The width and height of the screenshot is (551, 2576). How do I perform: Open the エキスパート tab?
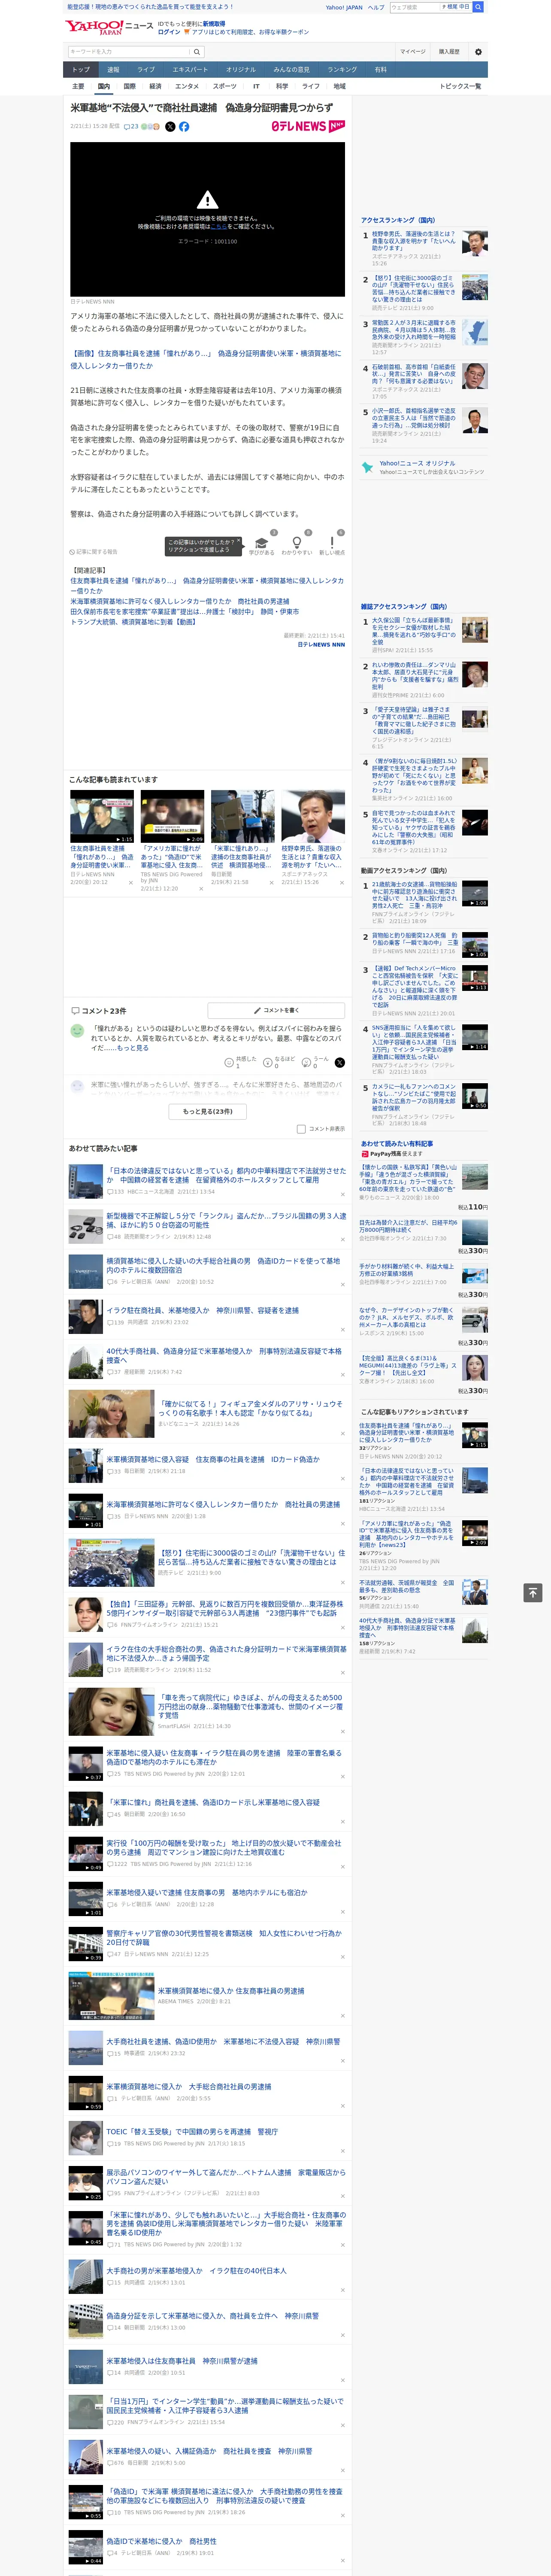click(x=190, y=70)
